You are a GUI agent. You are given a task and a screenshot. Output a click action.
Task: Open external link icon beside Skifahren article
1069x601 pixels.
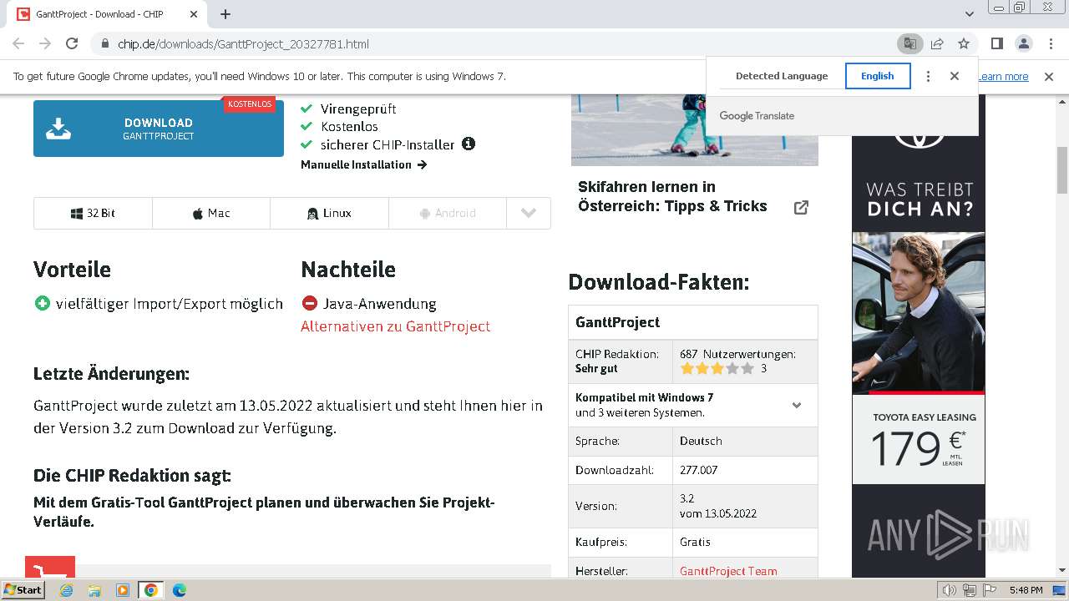tap(801, 207)
